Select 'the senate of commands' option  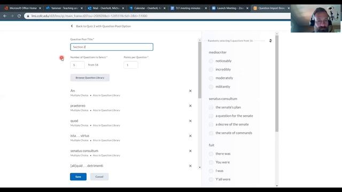point(211,133)
